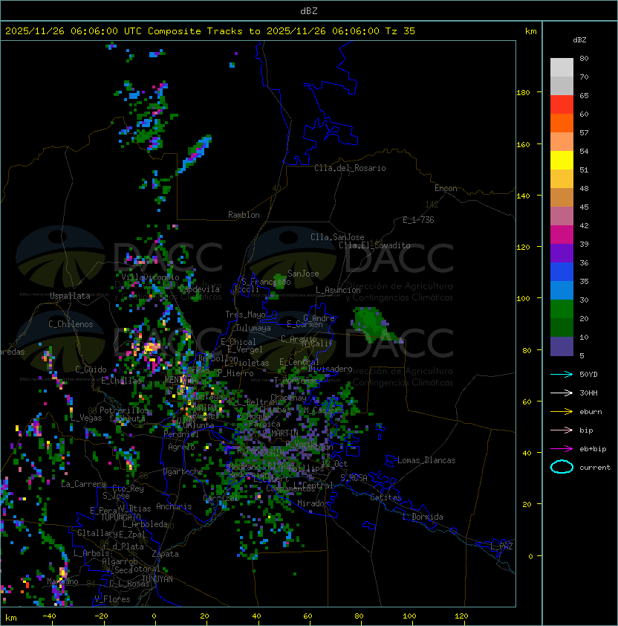Click the 'V_Flores' map label
The width and height of the screenshot is (618, 626).
[x=112, y=599]
